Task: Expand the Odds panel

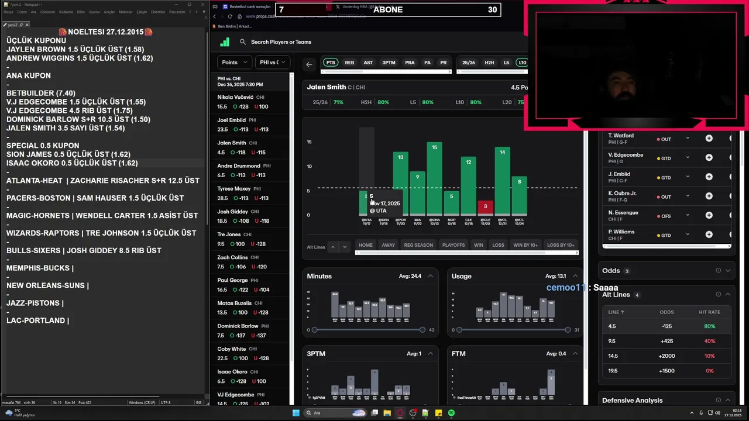Action: click(728, 271)
